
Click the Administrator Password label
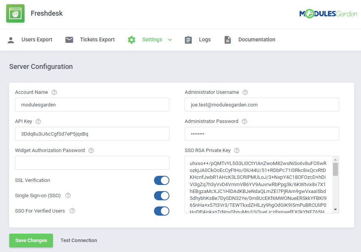click(211, 121)
